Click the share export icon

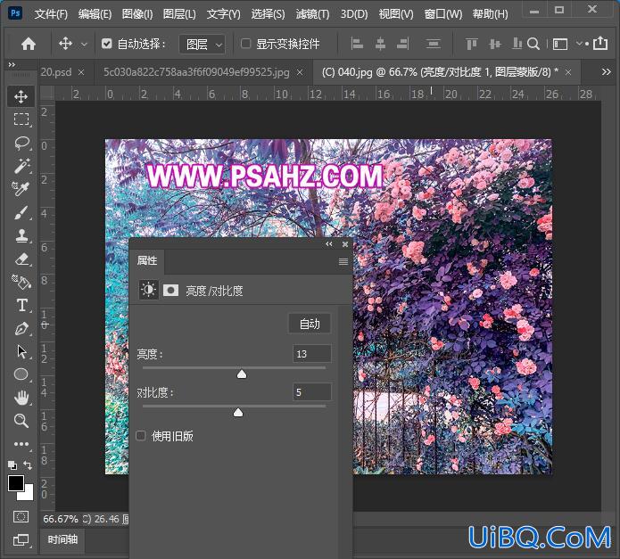point(600,43)
